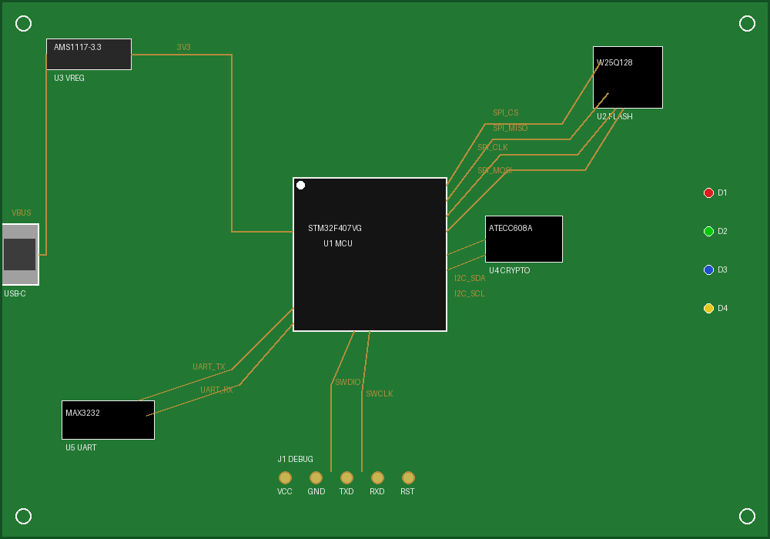Click the W25Q128 flash chip

tap(628, 77)
